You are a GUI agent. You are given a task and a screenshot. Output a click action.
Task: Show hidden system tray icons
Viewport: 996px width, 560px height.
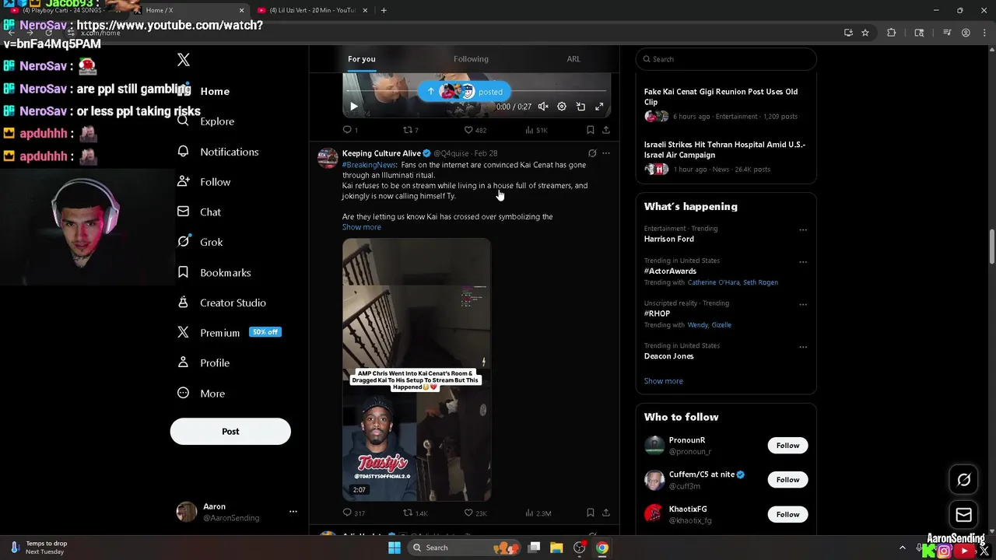[903, 548]
